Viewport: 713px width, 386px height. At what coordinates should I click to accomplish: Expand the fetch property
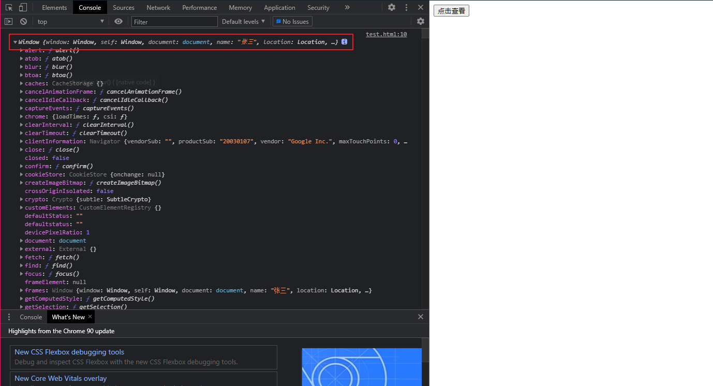pos(22,257)
